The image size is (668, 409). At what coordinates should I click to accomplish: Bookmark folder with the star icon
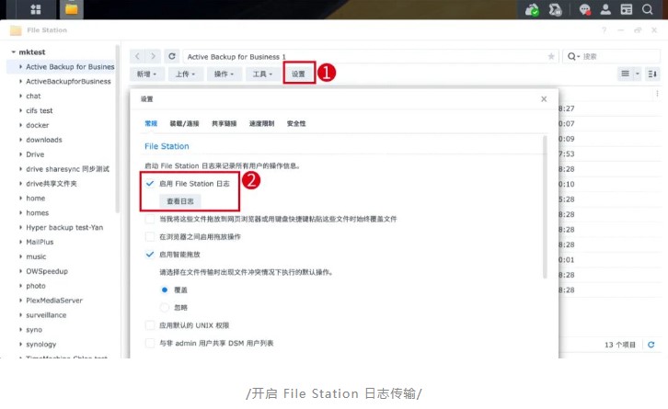(551, 57)
